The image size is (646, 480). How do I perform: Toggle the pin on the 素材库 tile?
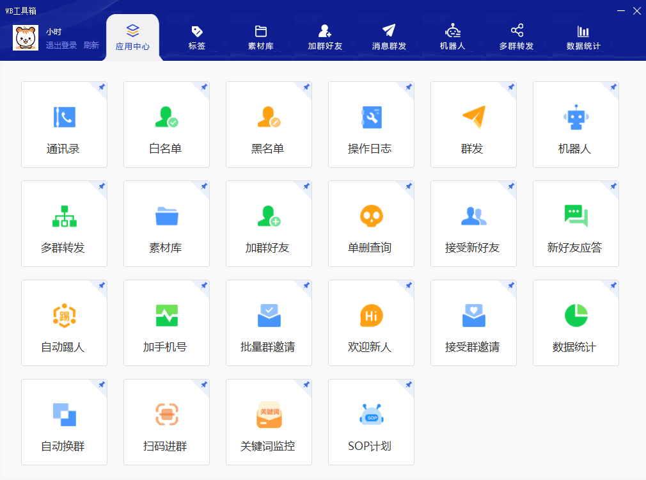click(x=203, y=186)
